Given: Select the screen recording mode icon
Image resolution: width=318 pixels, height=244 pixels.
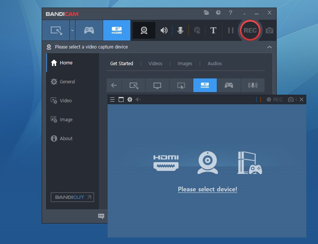Looking at the screenshot, I should tap(56, 30).
